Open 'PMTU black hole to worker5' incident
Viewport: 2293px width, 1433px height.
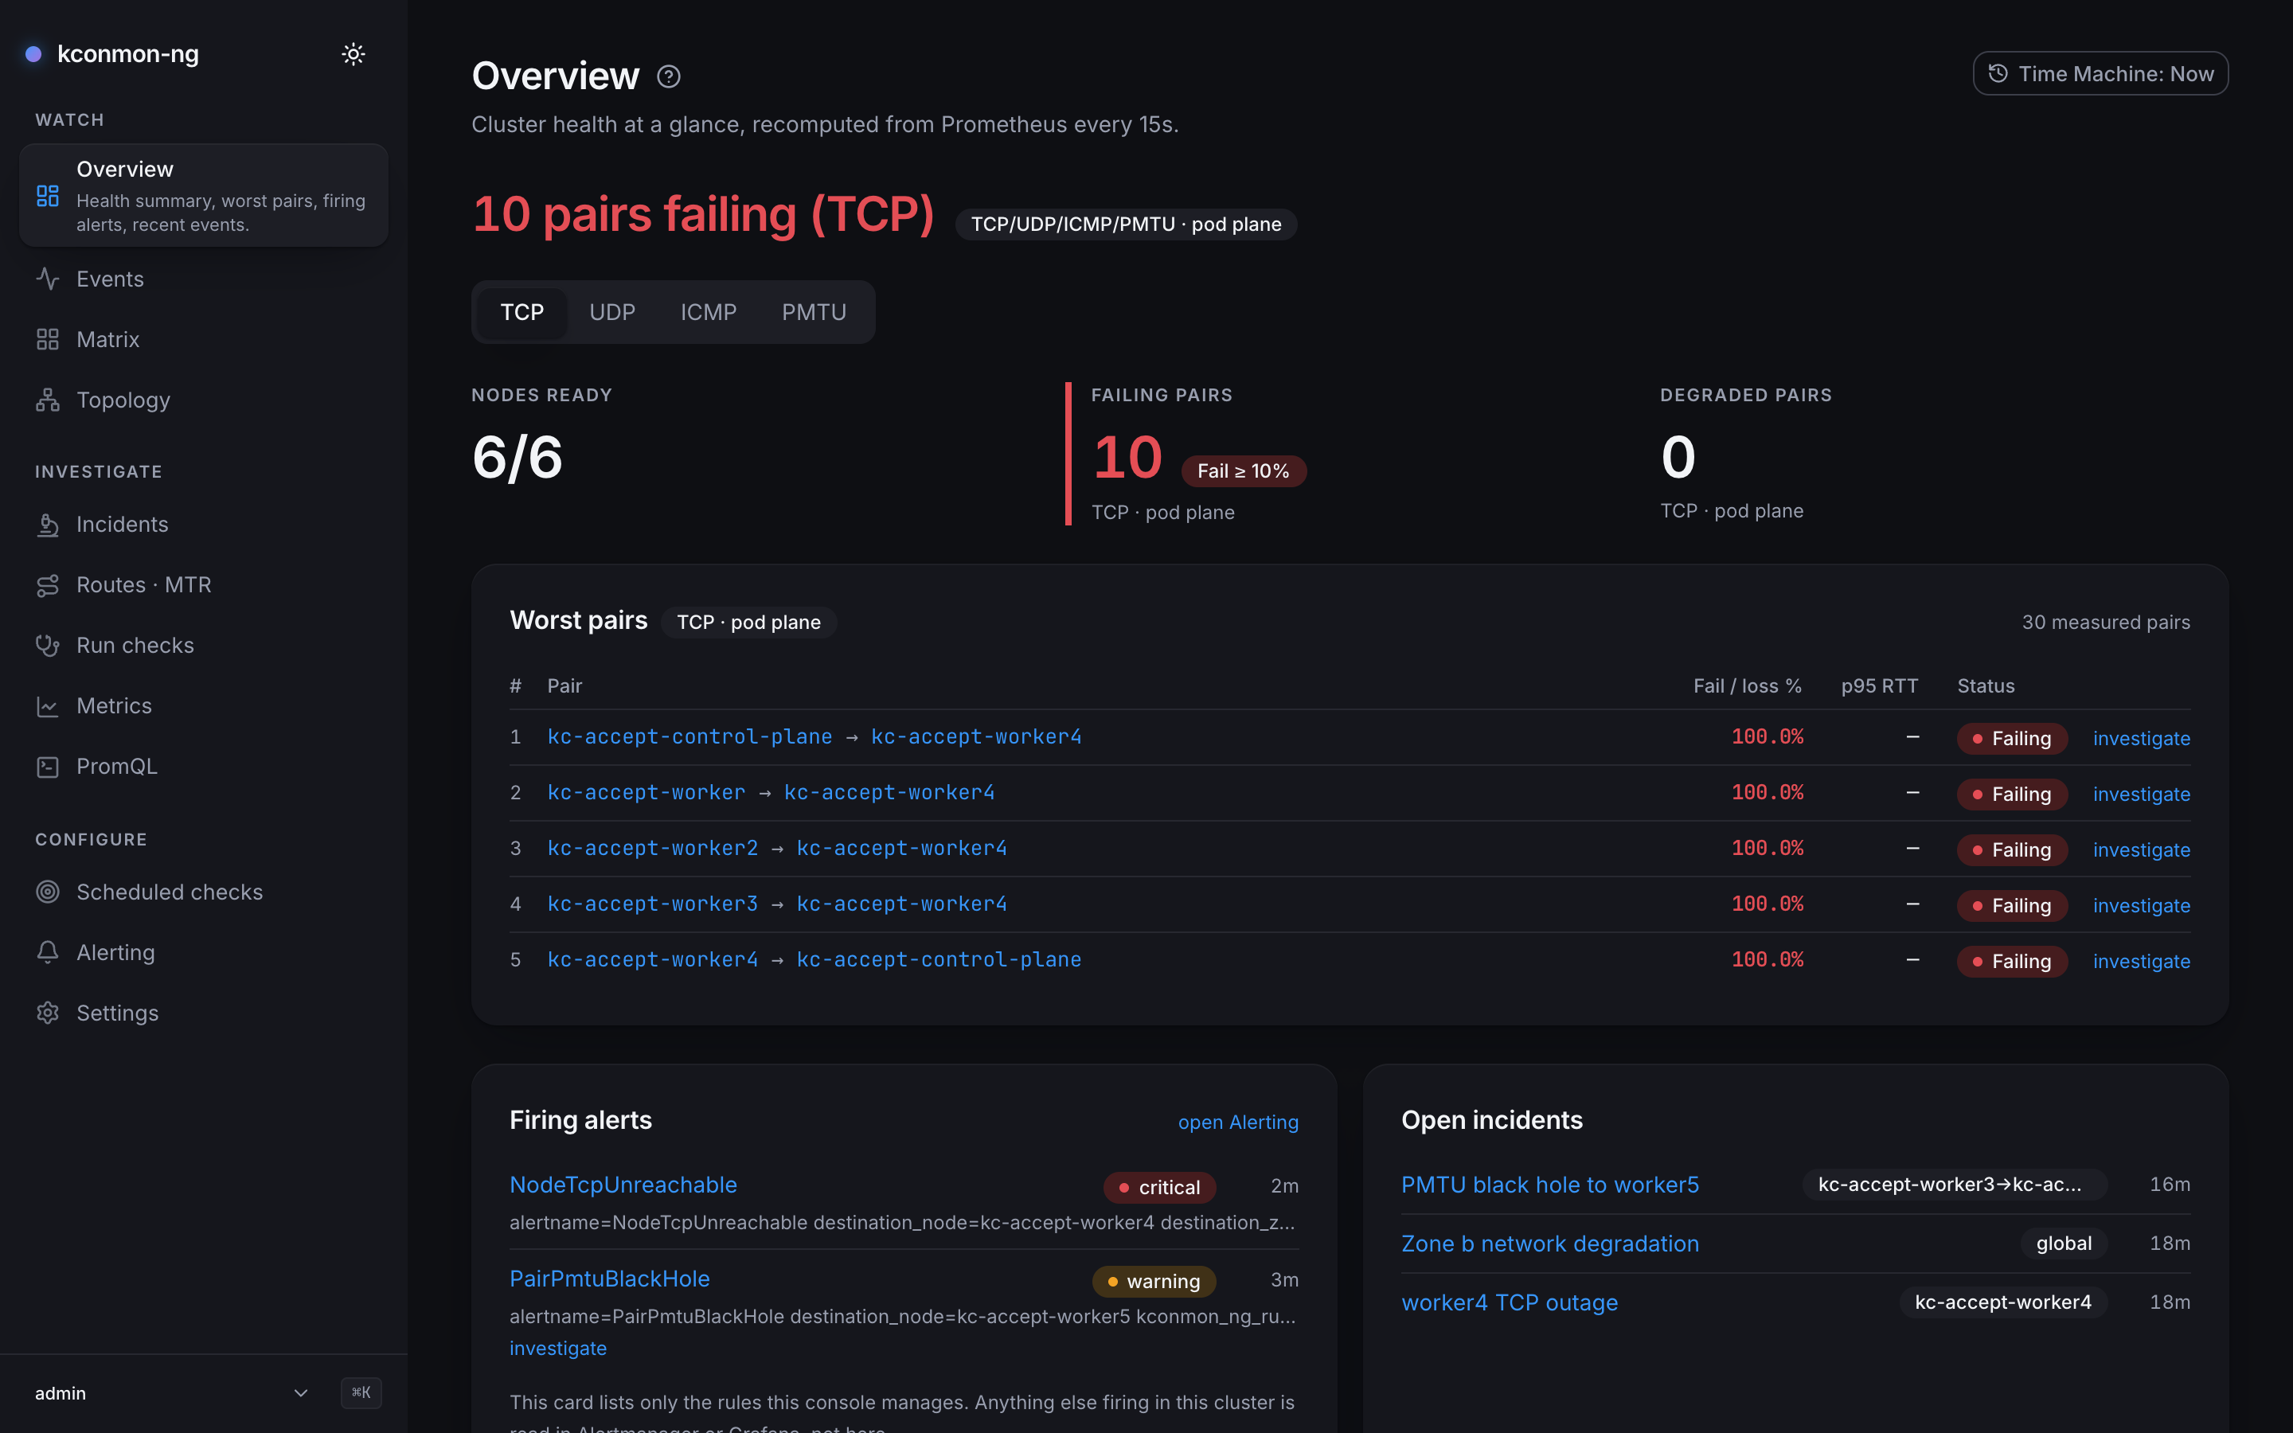click(1550, 1185)
